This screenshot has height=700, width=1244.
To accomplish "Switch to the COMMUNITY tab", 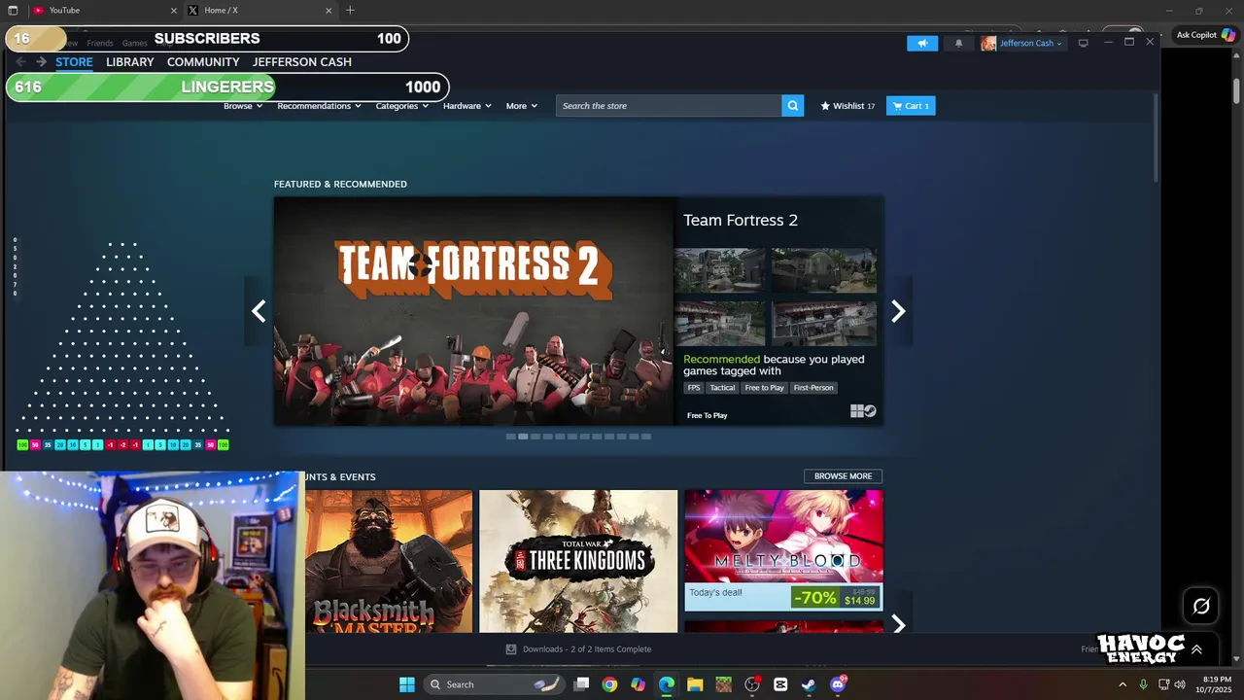I will point(203,61).
